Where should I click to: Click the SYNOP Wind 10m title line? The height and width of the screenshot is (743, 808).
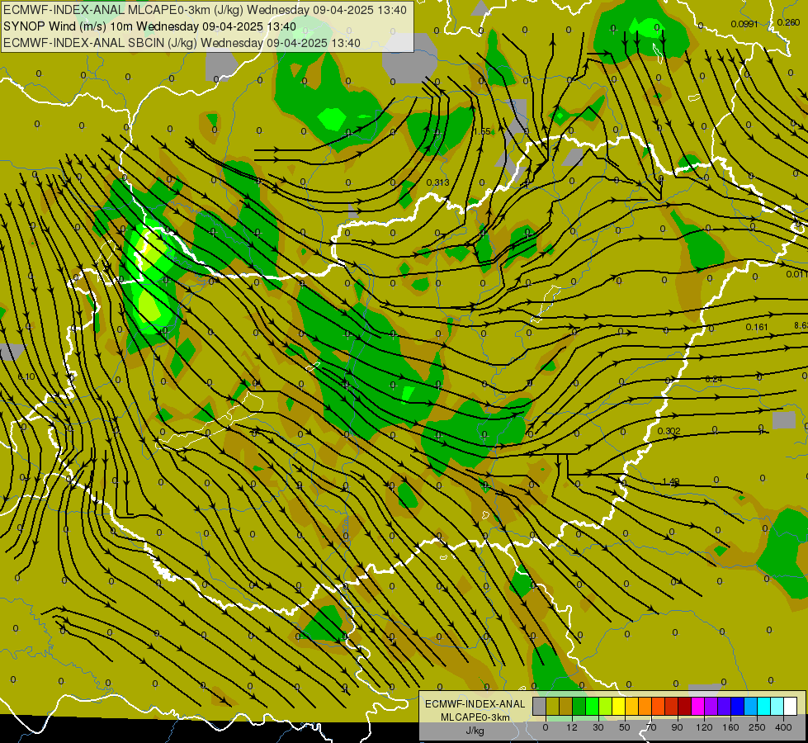point(149,26)
